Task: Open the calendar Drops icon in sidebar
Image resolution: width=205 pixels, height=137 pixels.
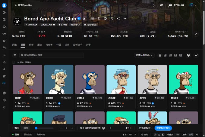Action: (4, 48)
